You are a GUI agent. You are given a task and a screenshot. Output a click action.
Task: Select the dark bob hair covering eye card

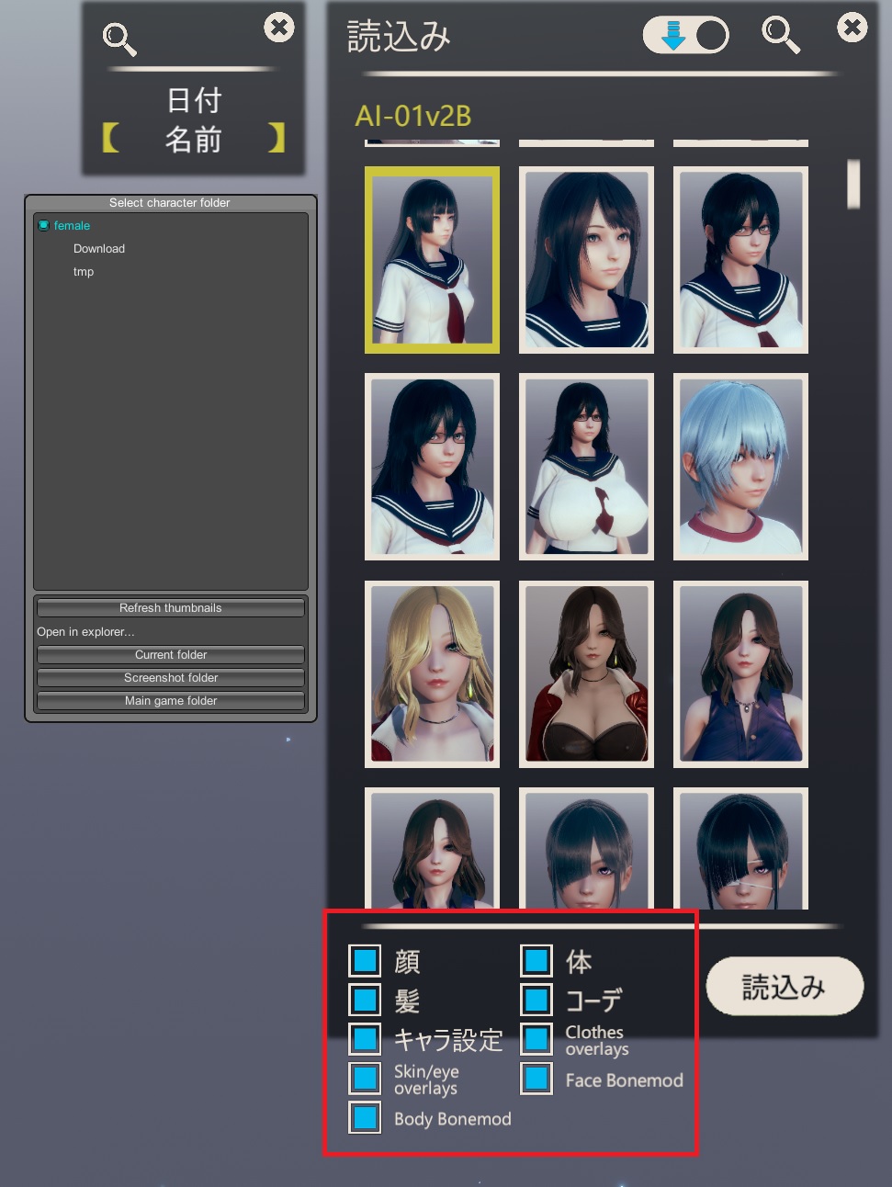coord(586,849)
